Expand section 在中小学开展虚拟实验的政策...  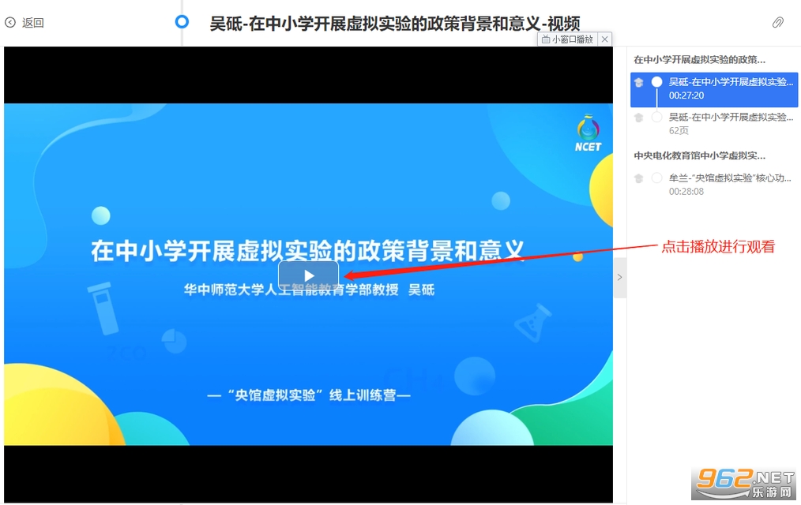click(x=699, y=60)
